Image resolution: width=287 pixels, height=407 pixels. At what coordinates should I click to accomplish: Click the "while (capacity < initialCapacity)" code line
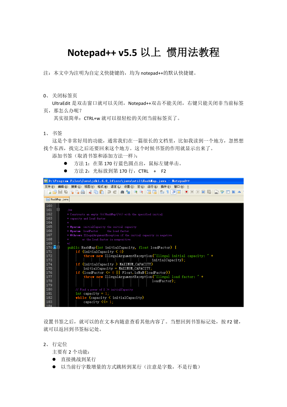[109, 298]
